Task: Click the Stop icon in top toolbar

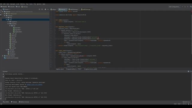Action: (187, 7)
